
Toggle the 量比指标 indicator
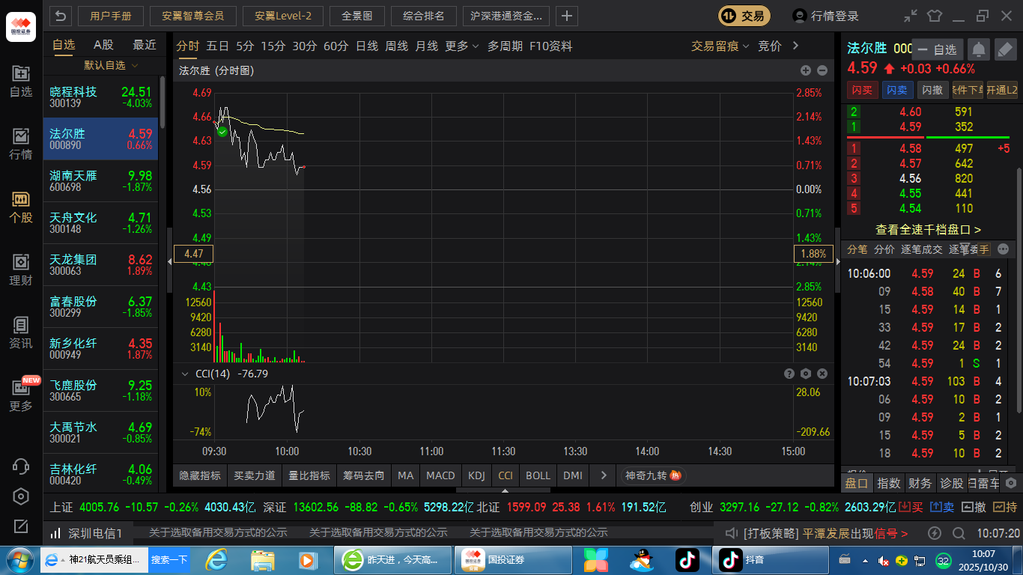[309, 475]
